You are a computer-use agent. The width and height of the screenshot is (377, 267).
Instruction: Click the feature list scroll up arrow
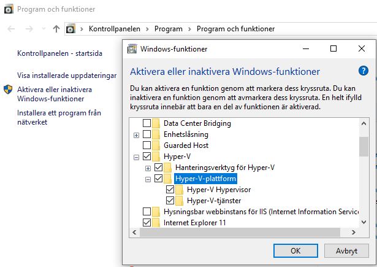[x=364, y=124]
